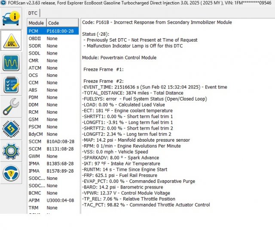Screen dimensions: 275x234
Task: Select the TRM module row
Action: (53, 208)
